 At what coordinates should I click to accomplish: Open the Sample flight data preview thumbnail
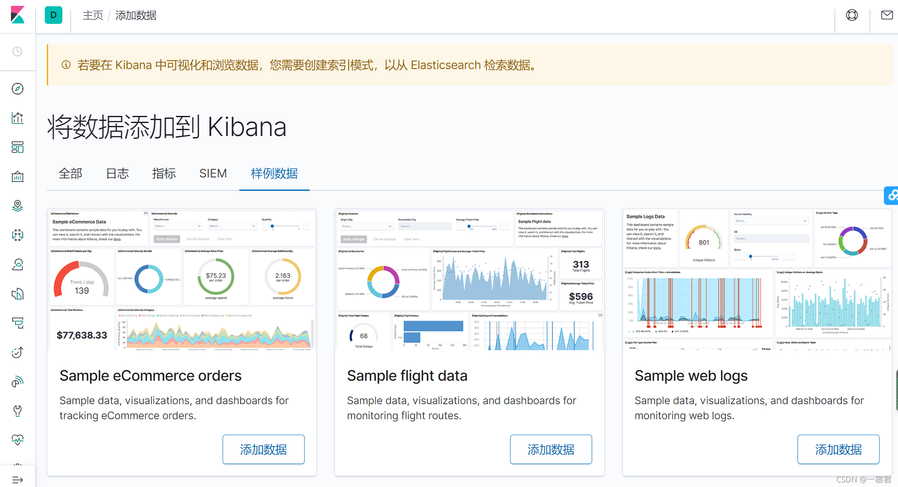tap(469, 279)
